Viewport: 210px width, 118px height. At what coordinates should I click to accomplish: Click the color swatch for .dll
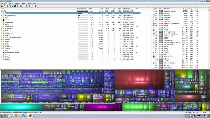point(161,11)
